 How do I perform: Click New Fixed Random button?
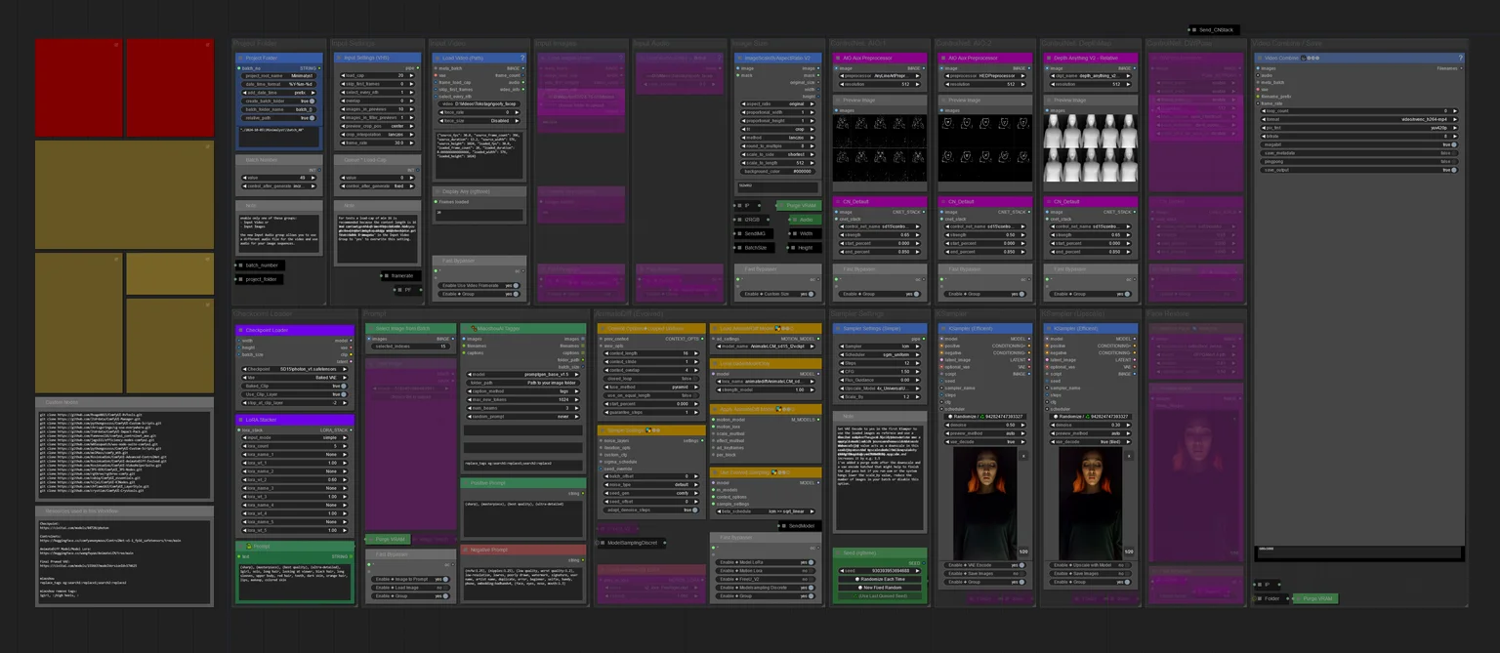coord(880,588)
